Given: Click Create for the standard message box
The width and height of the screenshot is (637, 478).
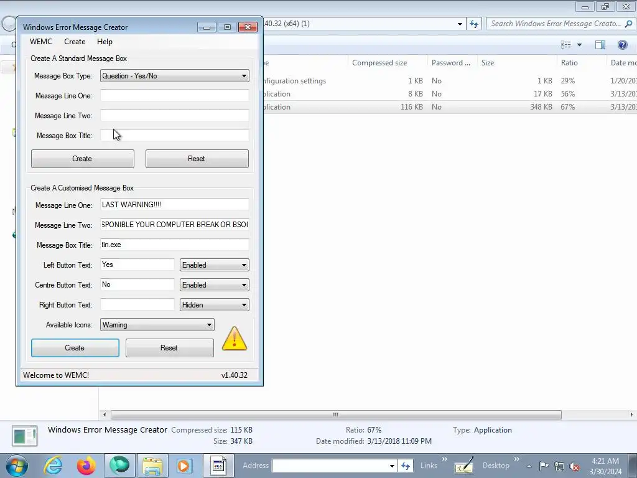Looking at the screenshot, I should tap(83, 159).
